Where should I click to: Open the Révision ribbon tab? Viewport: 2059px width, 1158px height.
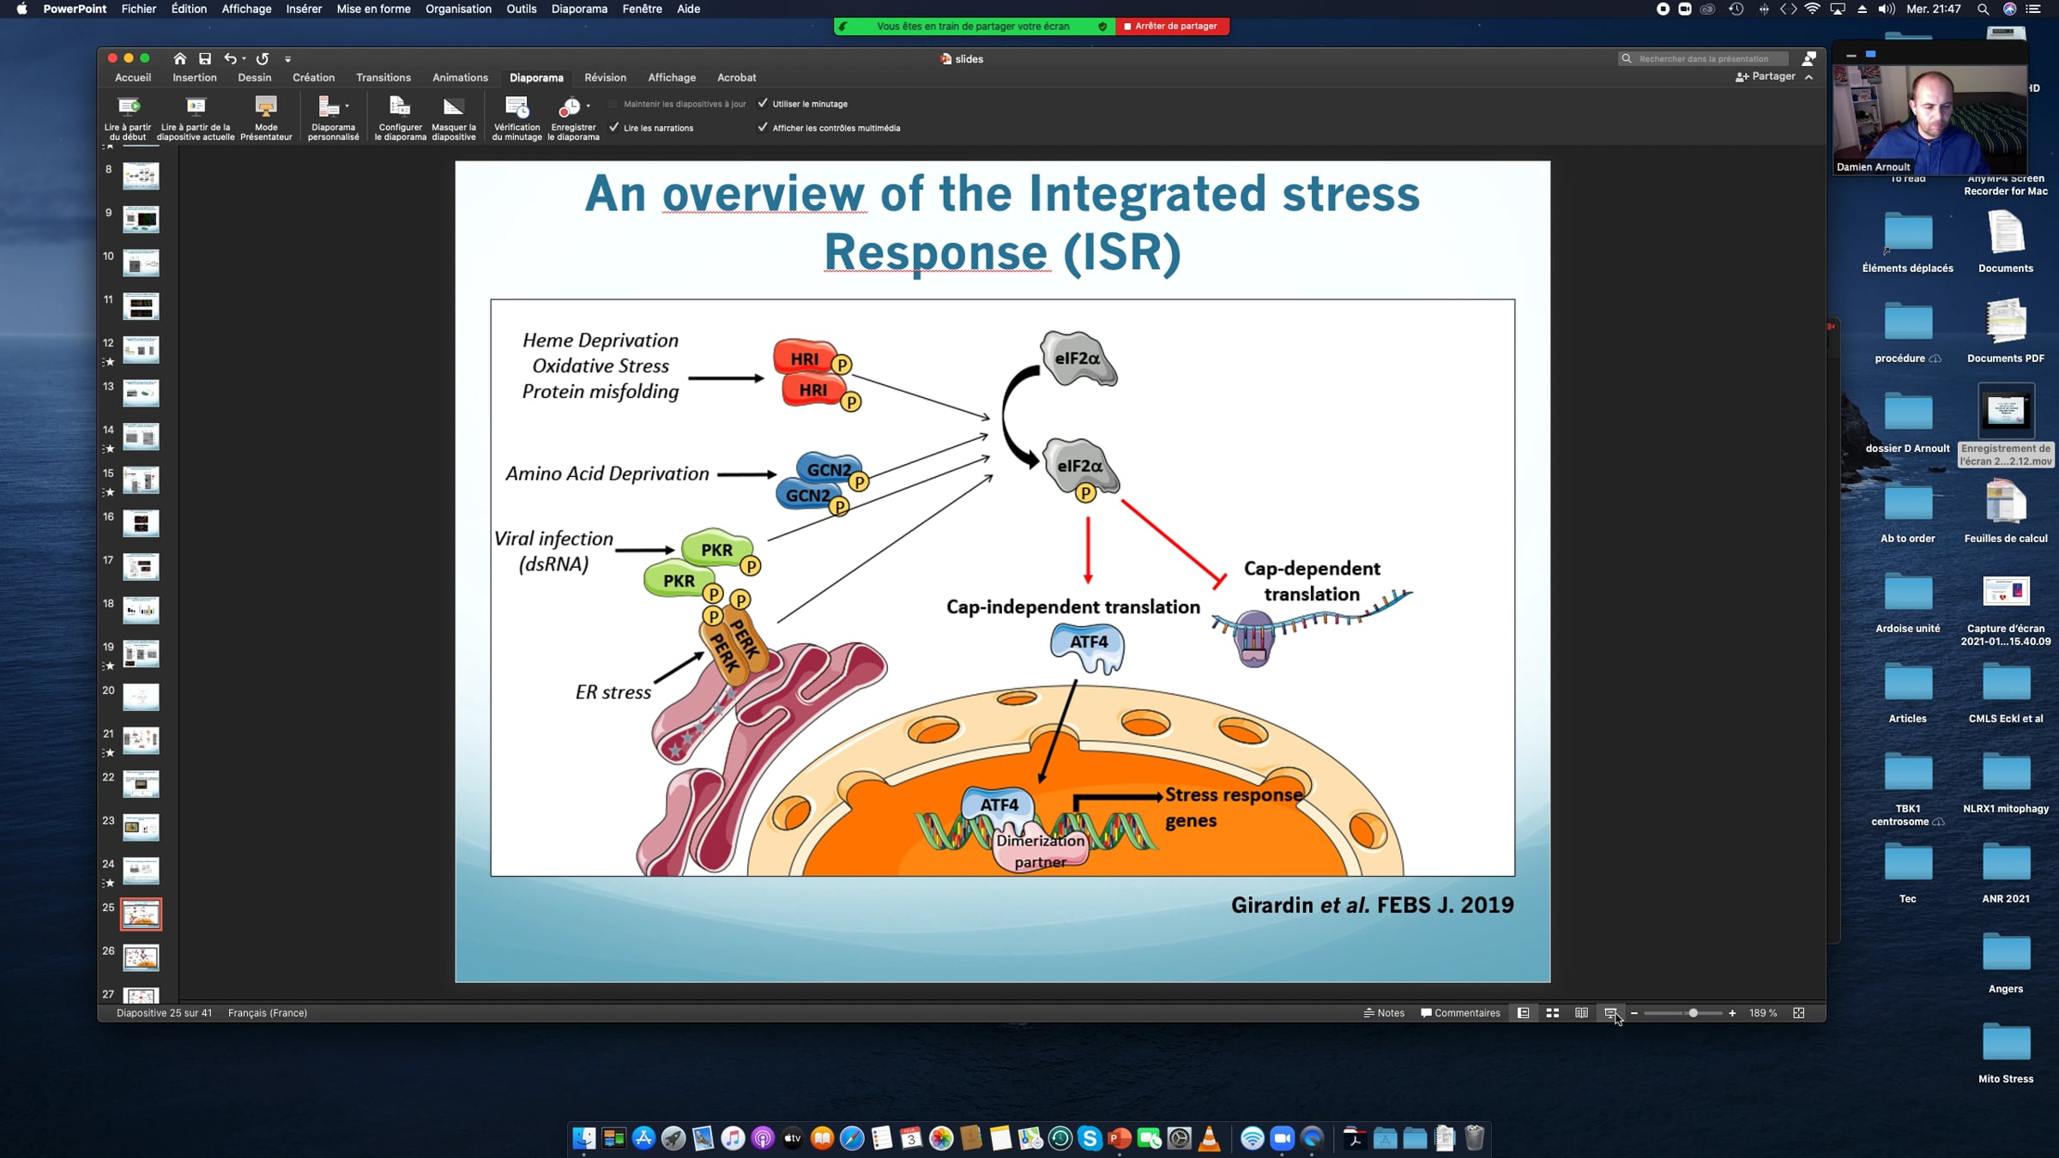[x=605, y=77]
